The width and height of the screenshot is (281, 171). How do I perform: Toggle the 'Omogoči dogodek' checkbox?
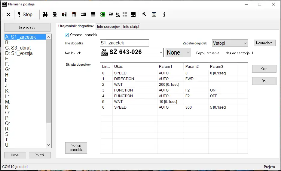(67, 35)
